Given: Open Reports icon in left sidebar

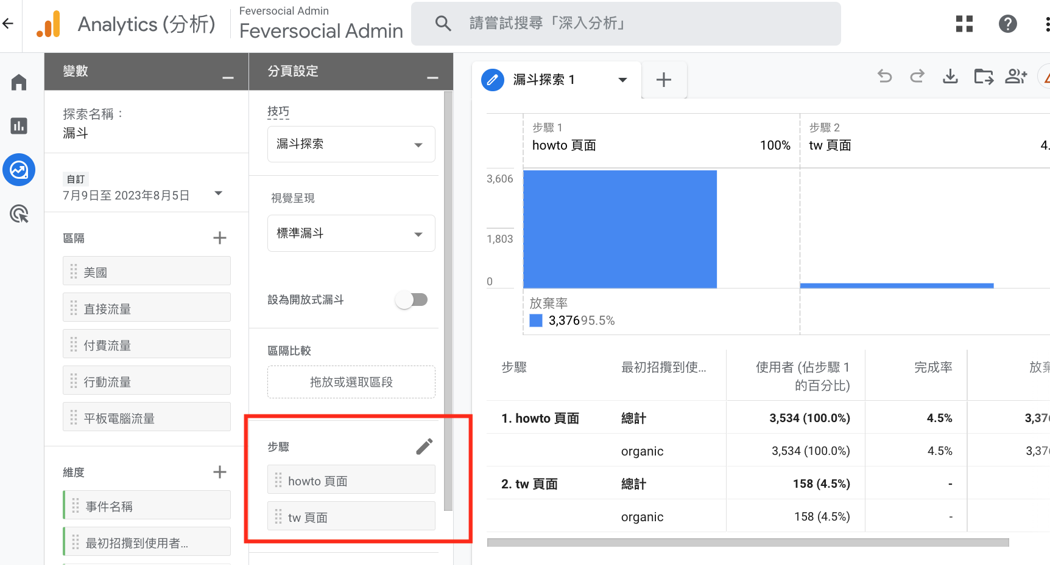Looking at the screenshot, I should click(19, 126).
